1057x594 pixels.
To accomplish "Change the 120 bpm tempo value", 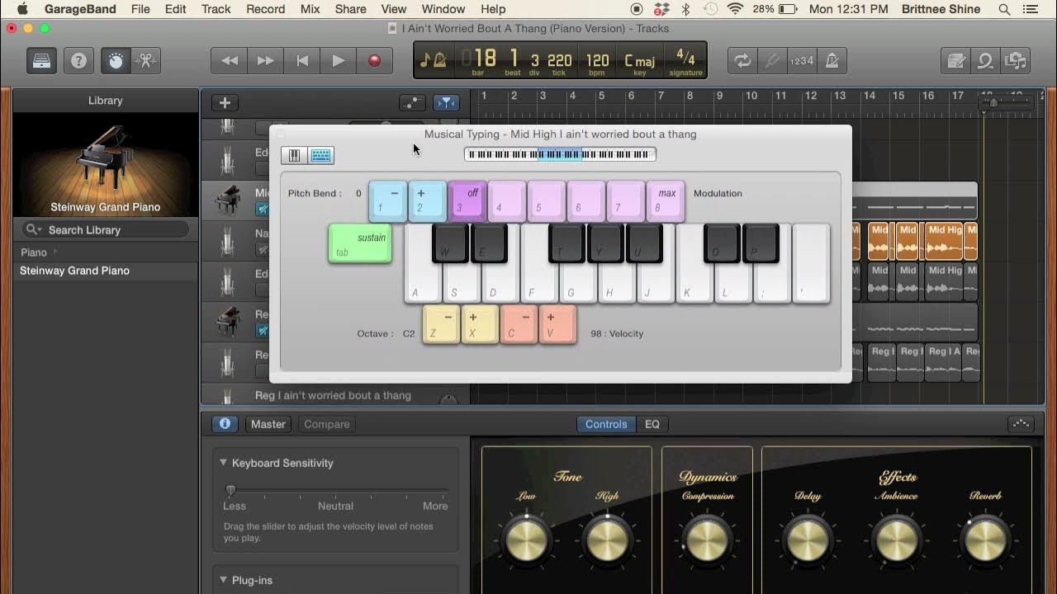I will click(x=597, y=61).
